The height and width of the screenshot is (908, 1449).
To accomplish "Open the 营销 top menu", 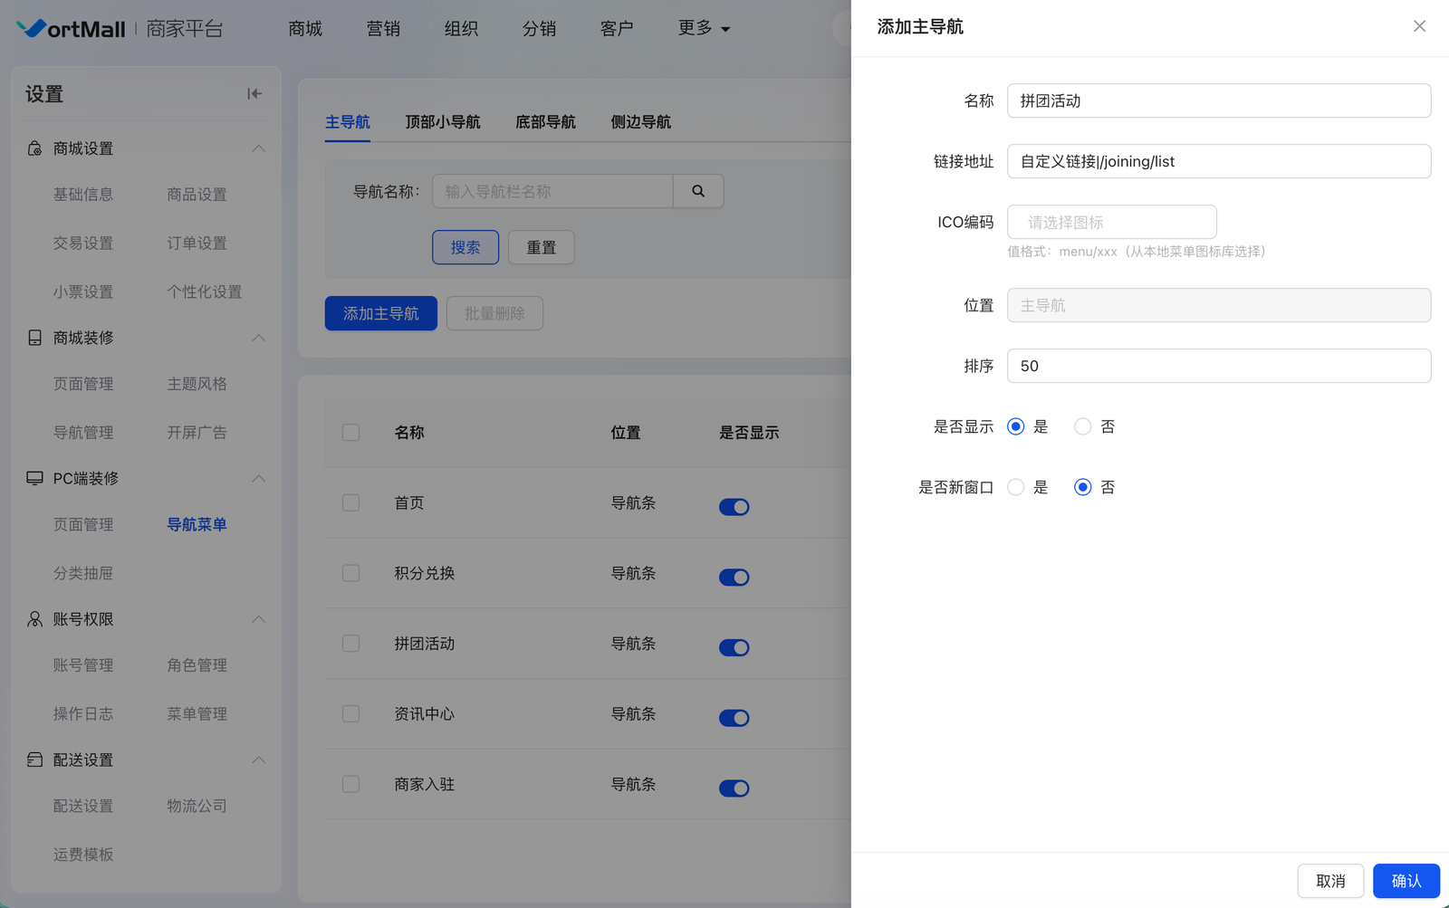I will (x=383, y=28).
